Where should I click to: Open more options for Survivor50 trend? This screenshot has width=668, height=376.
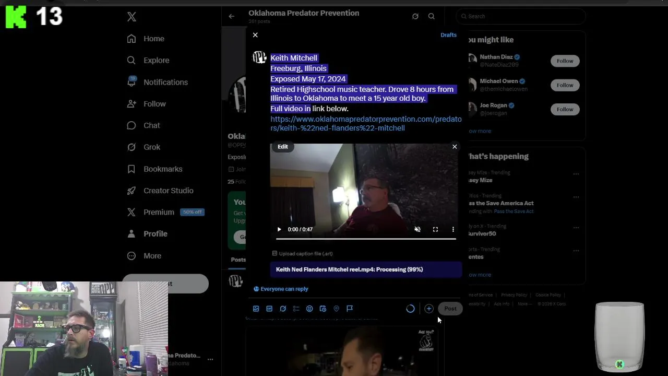(576, 228)
